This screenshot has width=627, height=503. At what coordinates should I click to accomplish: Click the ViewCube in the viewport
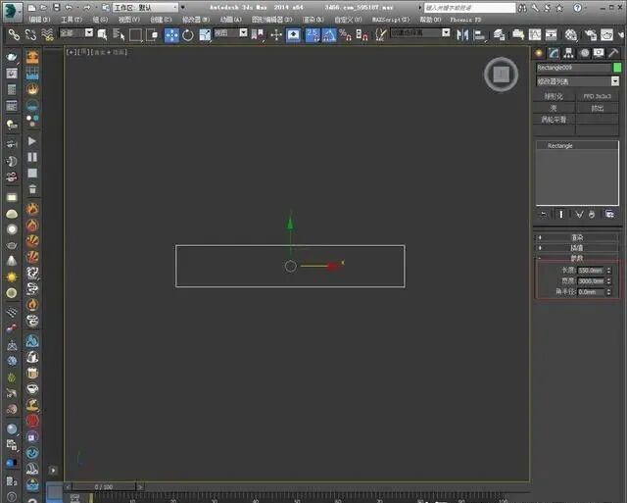pyautogui.click(x=501, y=75)
